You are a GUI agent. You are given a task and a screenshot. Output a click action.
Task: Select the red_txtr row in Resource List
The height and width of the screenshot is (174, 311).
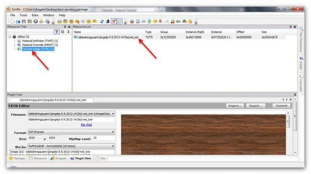179,37
